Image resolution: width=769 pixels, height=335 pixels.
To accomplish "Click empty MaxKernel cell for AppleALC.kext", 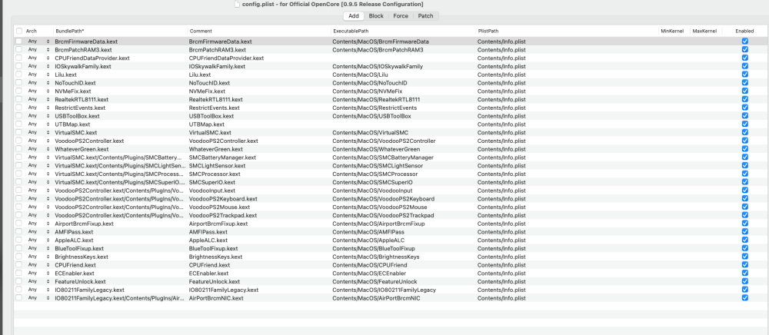I will tap(706, 240).
